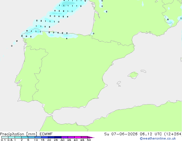
Task: Click the '10' legend scale label
Action: [36, 140]
